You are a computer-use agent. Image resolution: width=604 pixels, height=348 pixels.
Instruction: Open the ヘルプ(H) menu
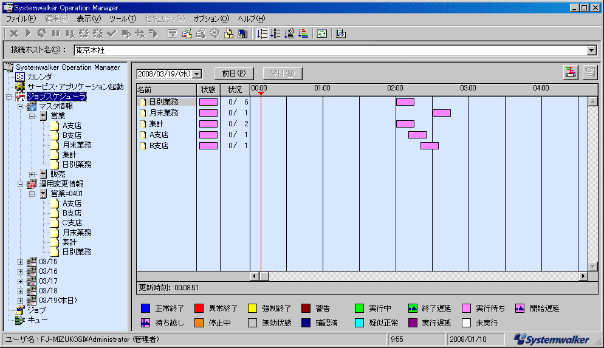coord(251,18)
